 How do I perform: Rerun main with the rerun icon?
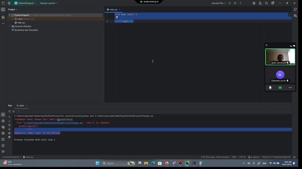coord(9,111)
